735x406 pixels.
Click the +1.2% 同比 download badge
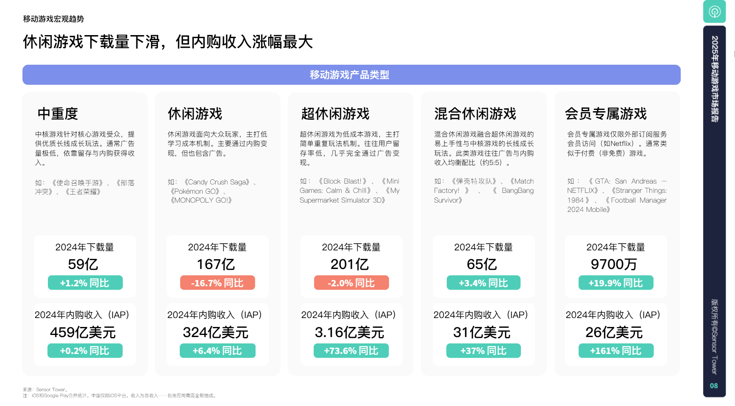tap(85, 283)
